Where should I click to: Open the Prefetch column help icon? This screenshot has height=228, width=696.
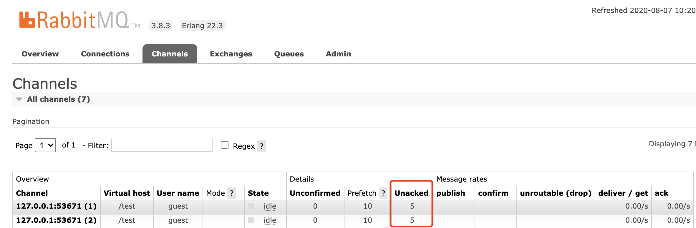coord(383,193)
